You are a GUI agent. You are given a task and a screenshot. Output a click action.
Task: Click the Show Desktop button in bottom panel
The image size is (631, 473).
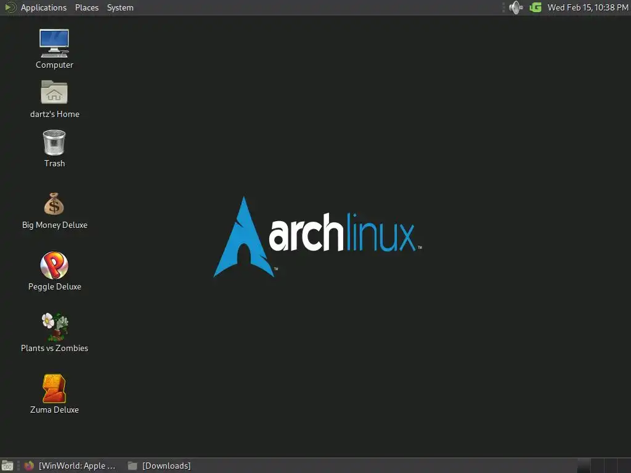coord(7,466)
